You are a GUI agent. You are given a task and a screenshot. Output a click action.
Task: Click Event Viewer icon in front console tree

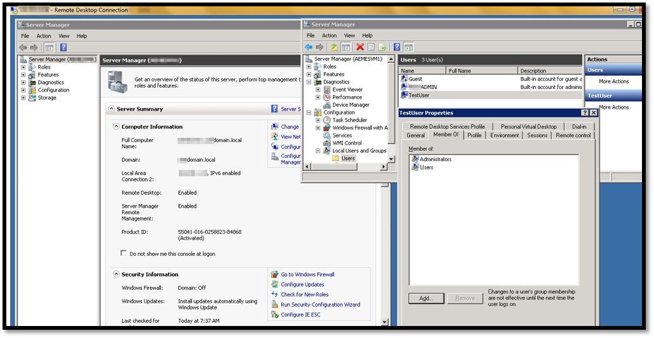pyautogui.click(x=327, y=89)
